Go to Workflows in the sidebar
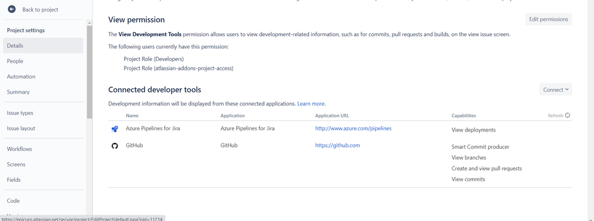The width and height of the screenshot is (594, 221). [43, 149]
